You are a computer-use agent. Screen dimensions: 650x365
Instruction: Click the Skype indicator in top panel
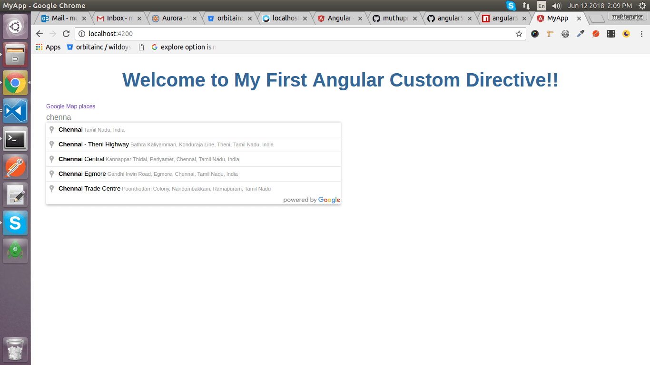tap(511, 6)
